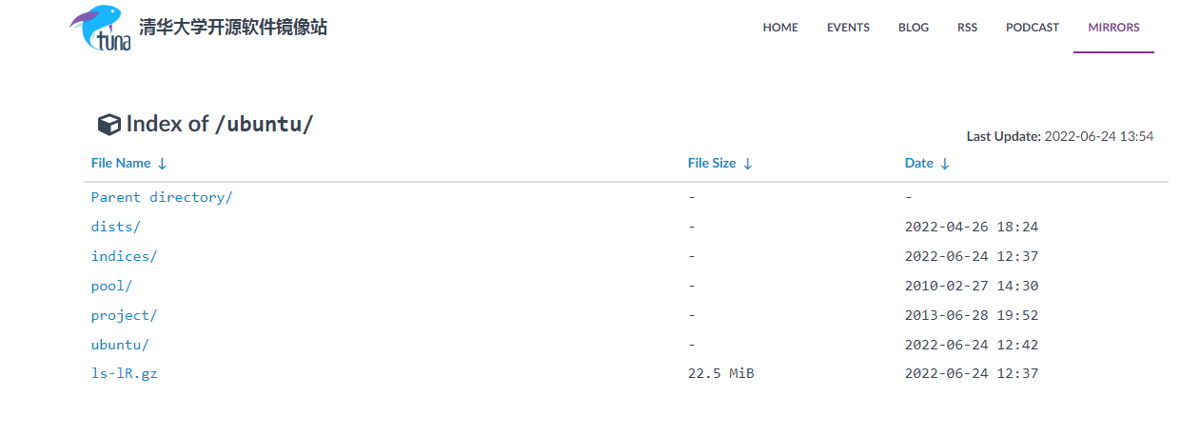Viewport: 1181px width, 437px height.
Task: Sort listing by File Name header
Action: [x=121, y=163]
